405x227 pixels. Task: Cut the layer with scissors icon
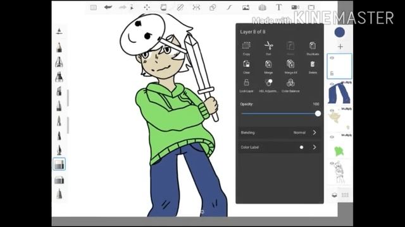tap(268, 48)
